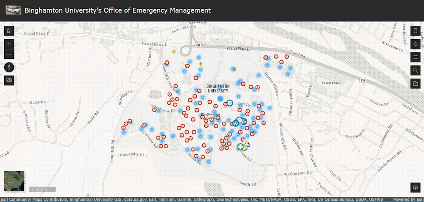Select the purple circular-arrows marker

tap(240, 120)
